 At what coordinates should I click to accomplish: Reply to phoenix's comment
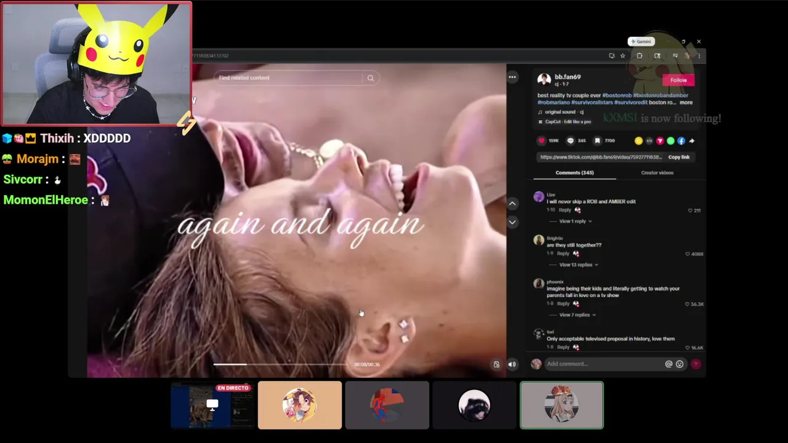563,303
